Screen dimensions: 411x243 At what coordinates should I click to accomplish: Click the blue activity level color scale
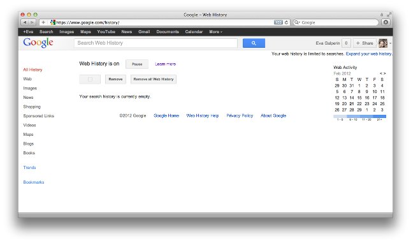(x=359, y=116)
